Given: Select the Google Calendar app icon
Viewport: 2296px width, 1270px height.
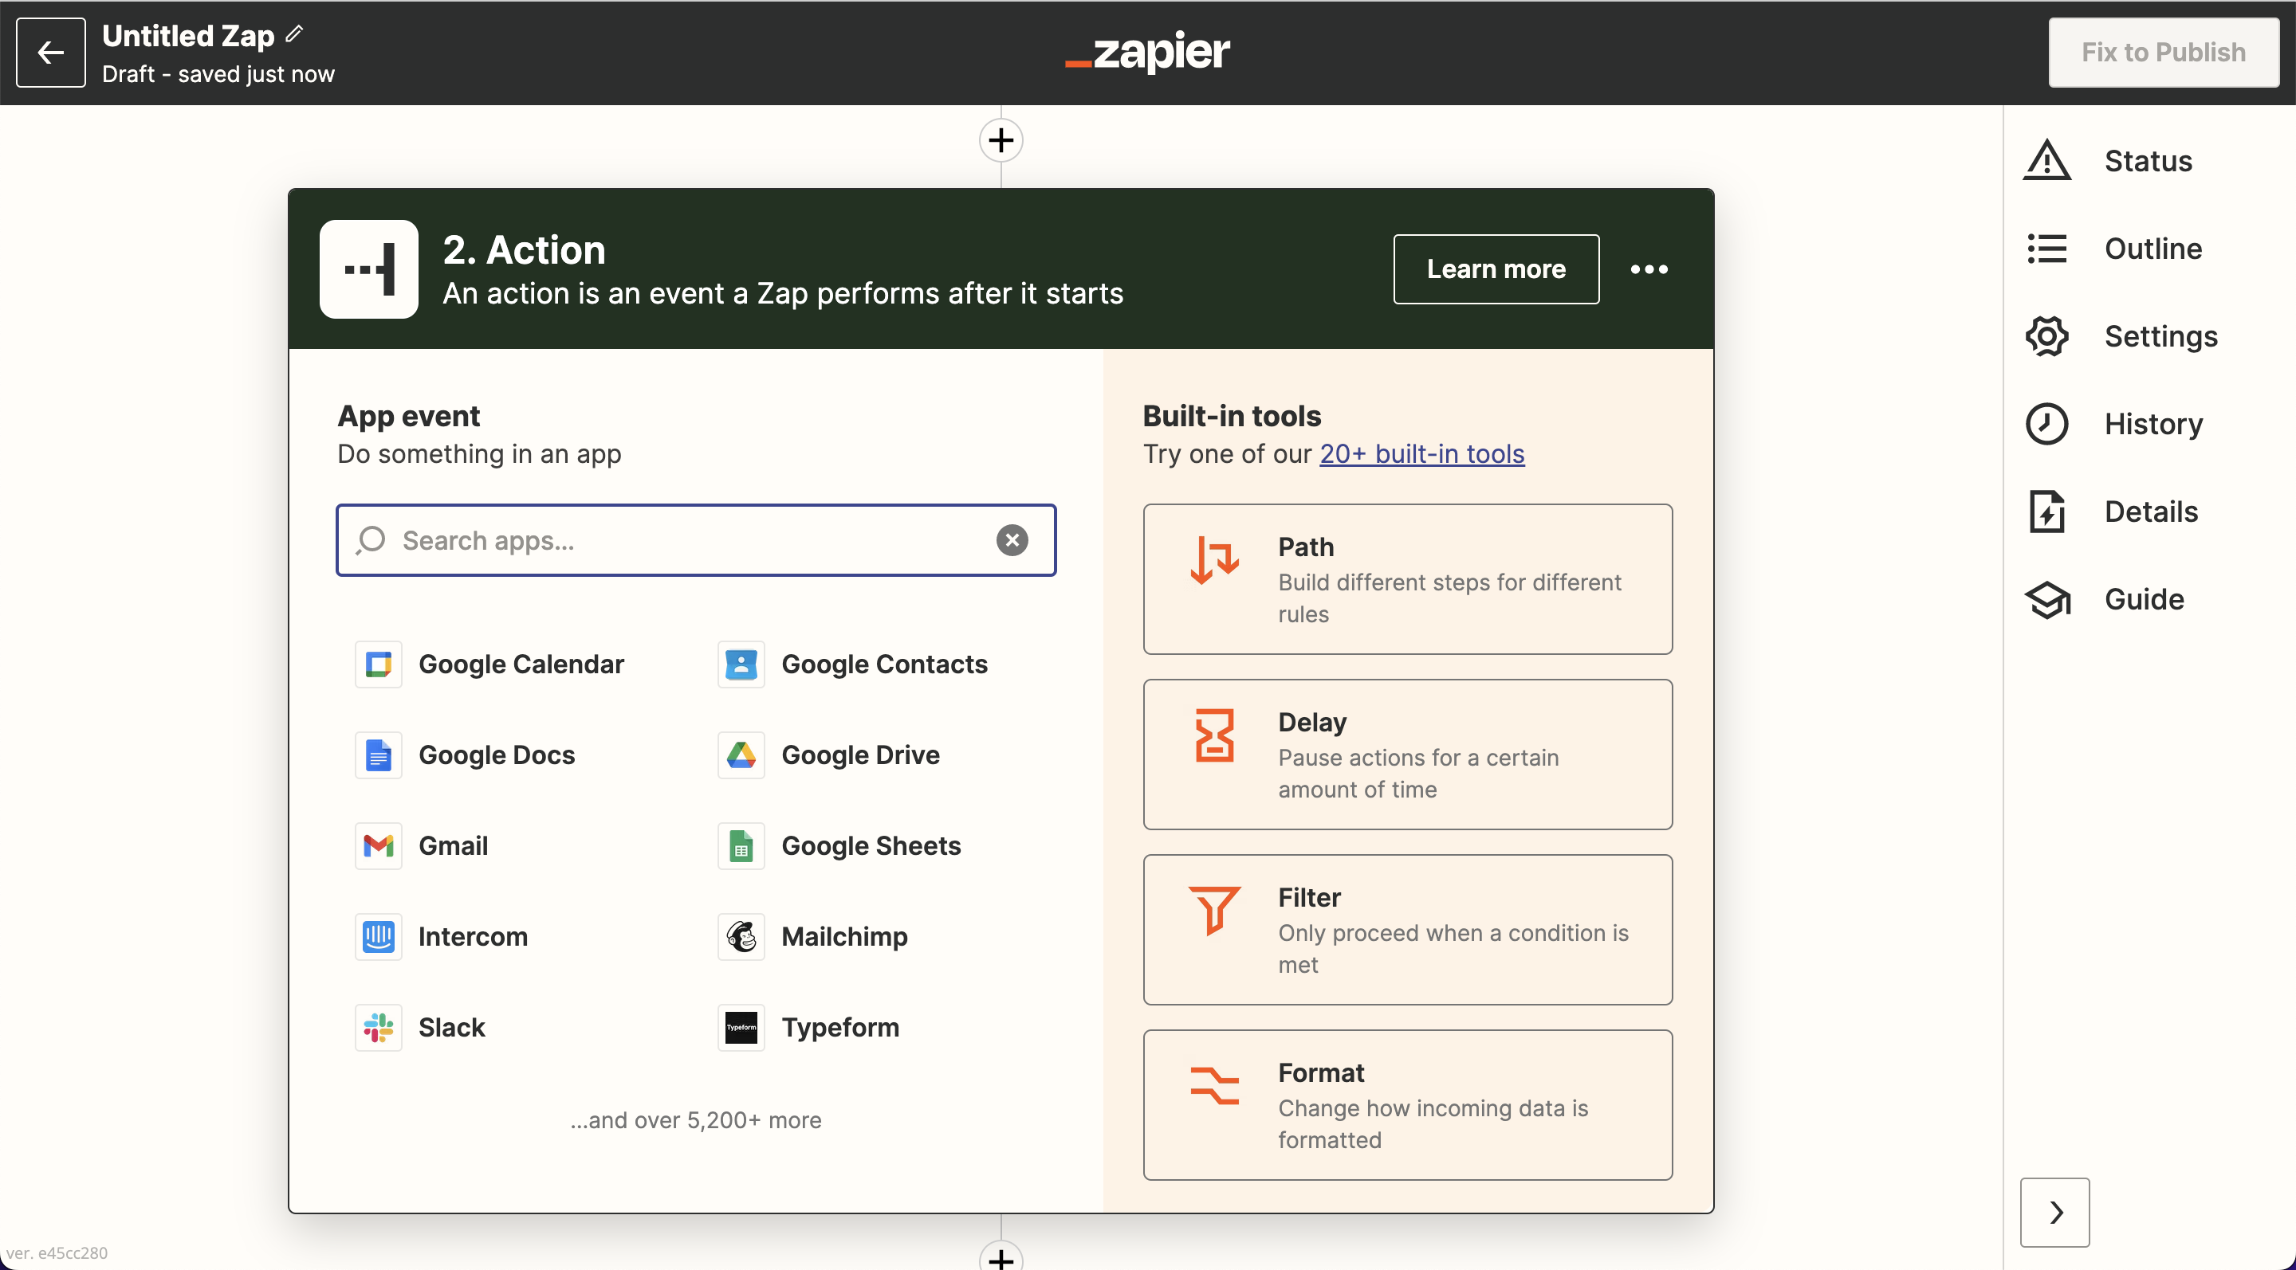Looking at the screenshot, I should [378, 664].
